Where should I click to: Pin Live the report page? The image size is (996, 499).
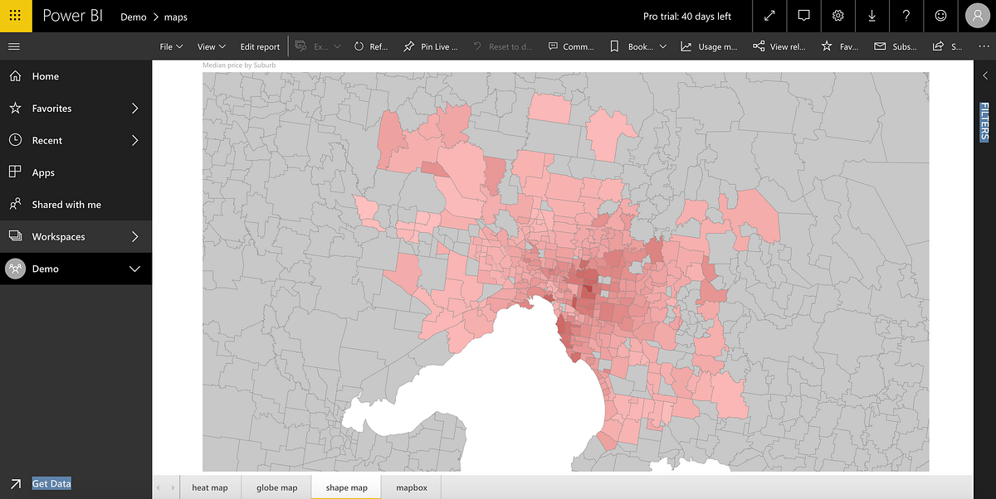(429, 46)
